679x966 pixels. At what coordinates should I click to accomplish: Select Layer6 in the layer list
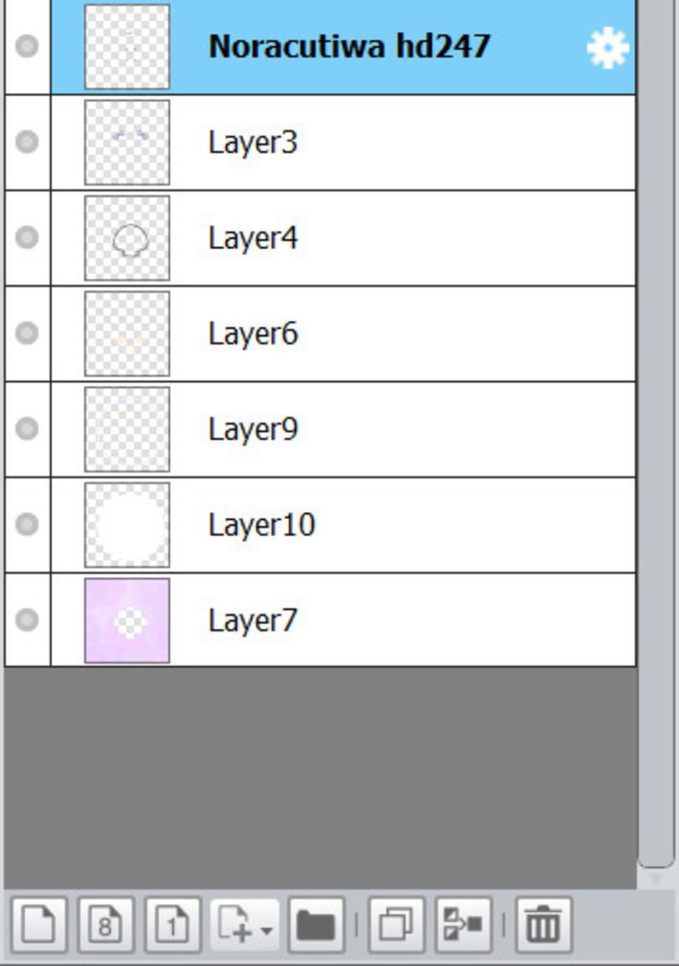343,333
